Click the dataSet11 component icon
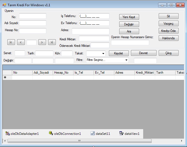The height and width of the screenshot is (147, 187). (93, 133)
